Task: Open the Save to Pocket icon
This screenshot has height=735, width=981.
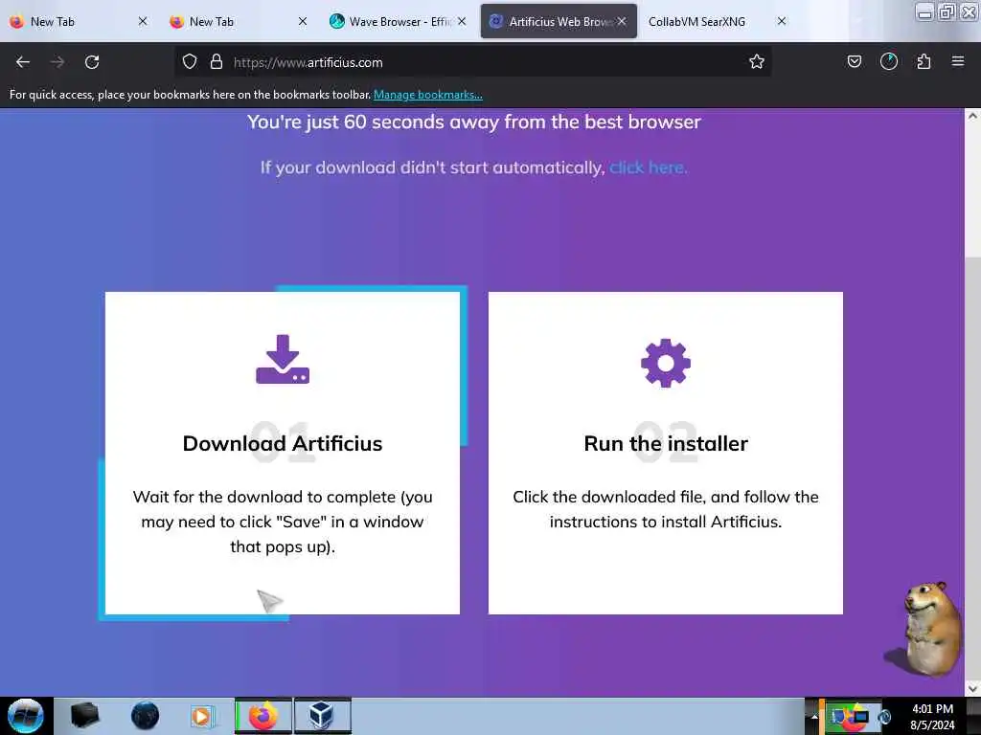Action: [854, 61]
